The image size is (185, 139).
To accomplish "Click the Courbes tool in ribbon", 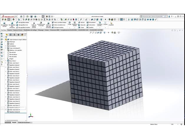I will tap(105, 23).
